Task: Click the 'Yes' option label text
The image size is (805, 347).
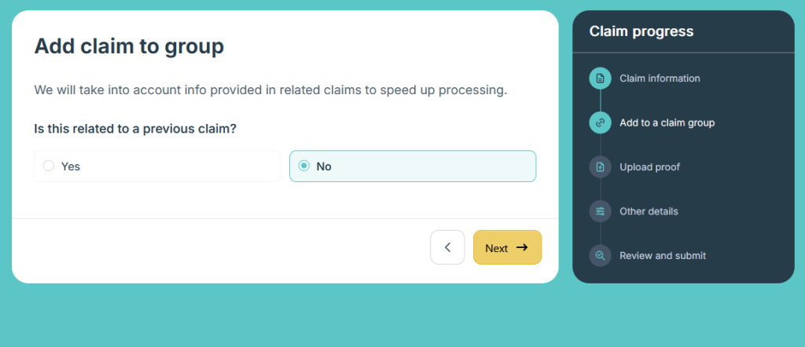Action: [71, 166]
